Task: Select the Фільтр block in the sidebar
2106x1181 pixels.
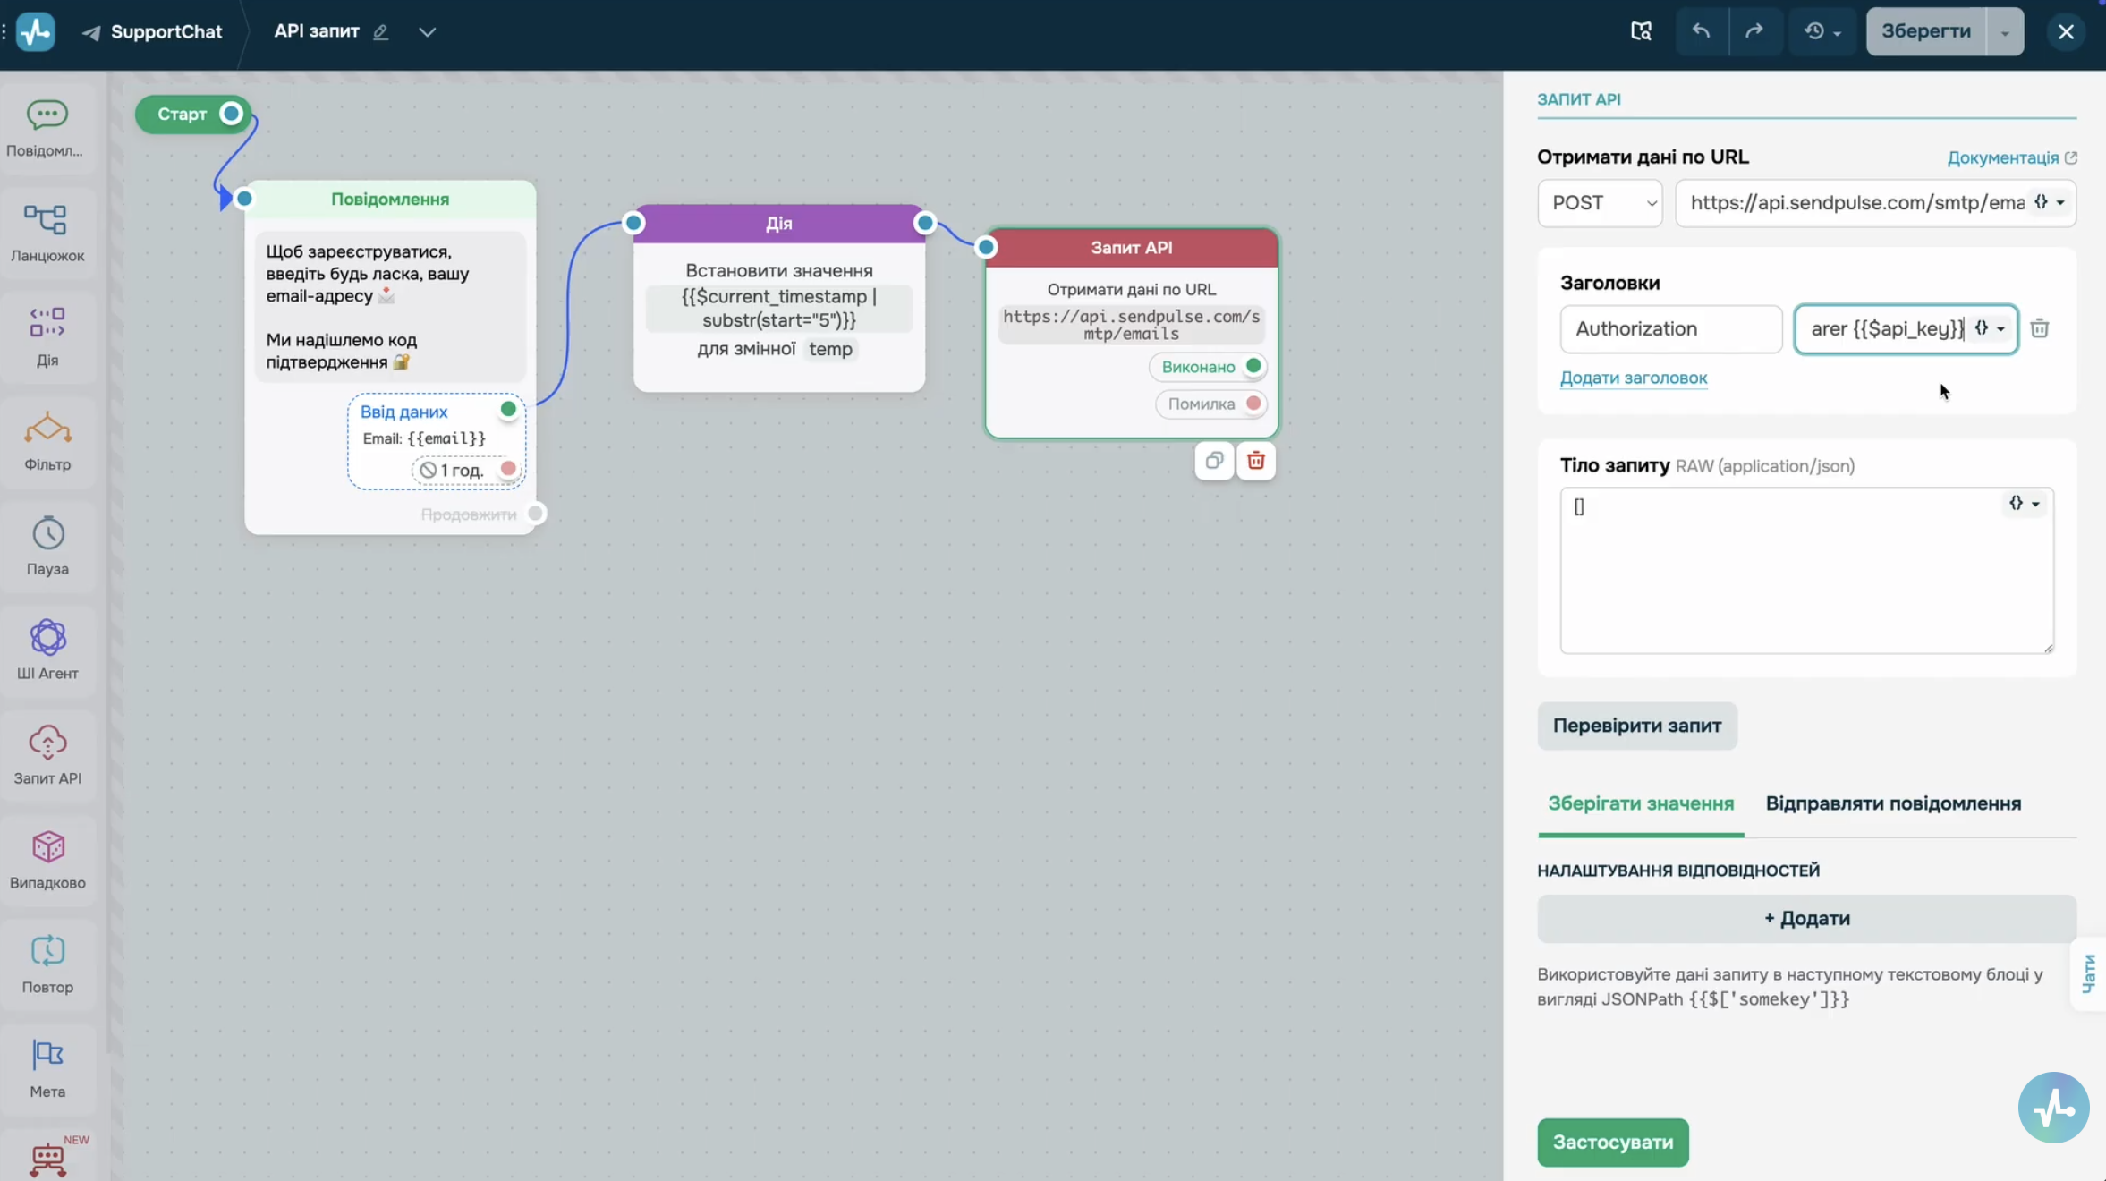Action: [x=47, y=443]
